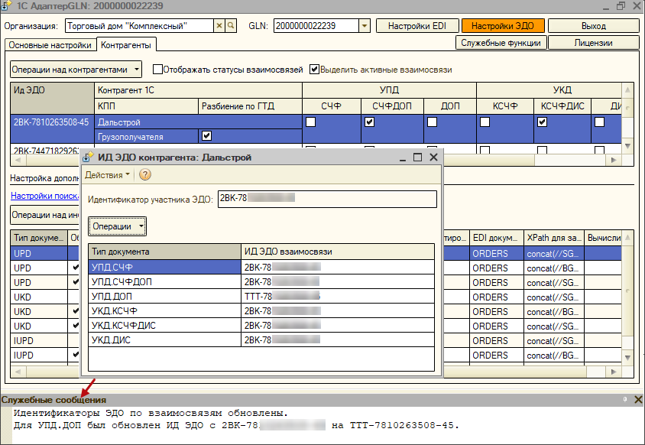Clear the organization field with X icon
Image resolution: width=645 pixels, height=445 pixels.
coord(219,26)
